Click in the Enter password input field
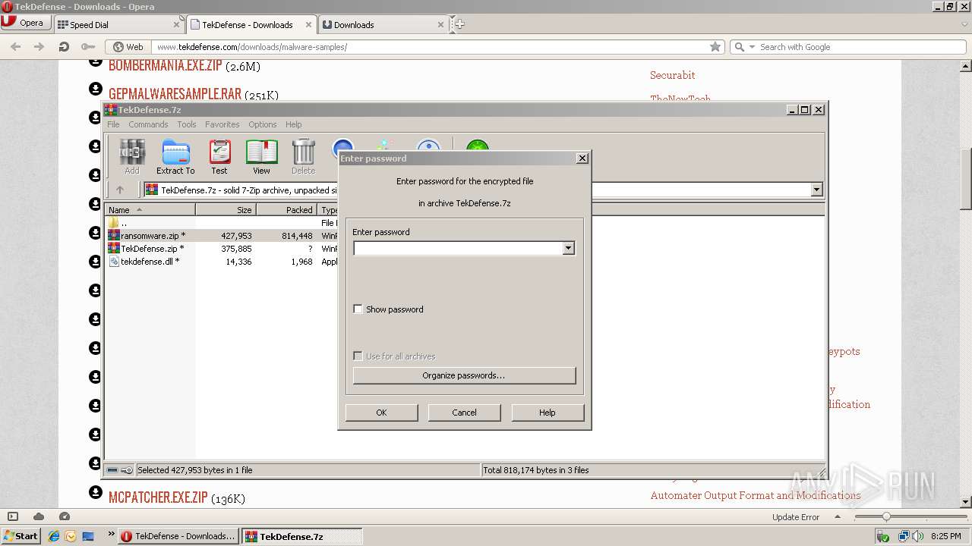The width and height of the screenshot is (972, 546). point(458,249)
